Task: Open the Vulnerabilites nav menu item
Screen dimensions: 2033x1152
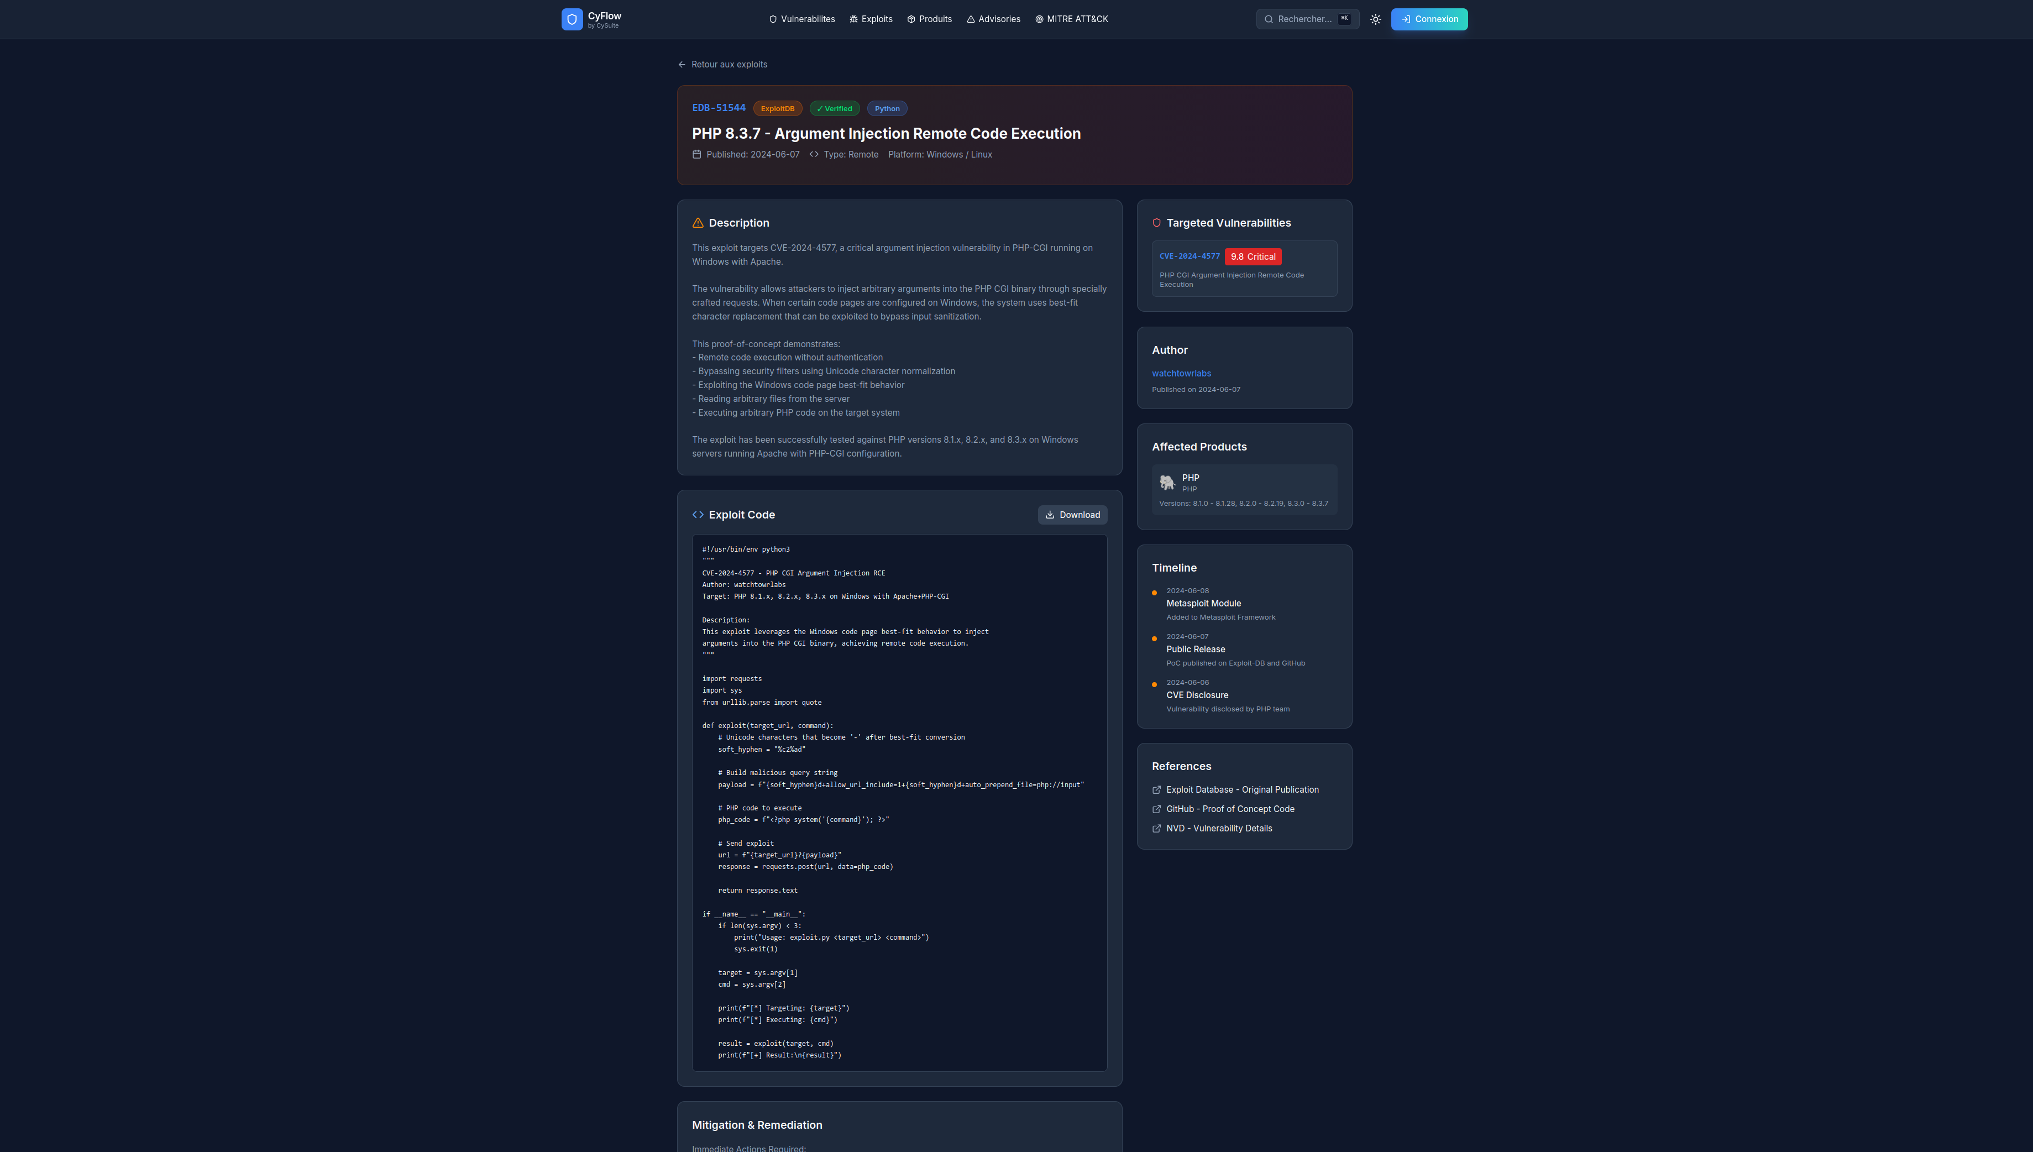Action: click(x=801, y=19)
